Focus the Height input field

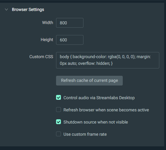[70, 40]
